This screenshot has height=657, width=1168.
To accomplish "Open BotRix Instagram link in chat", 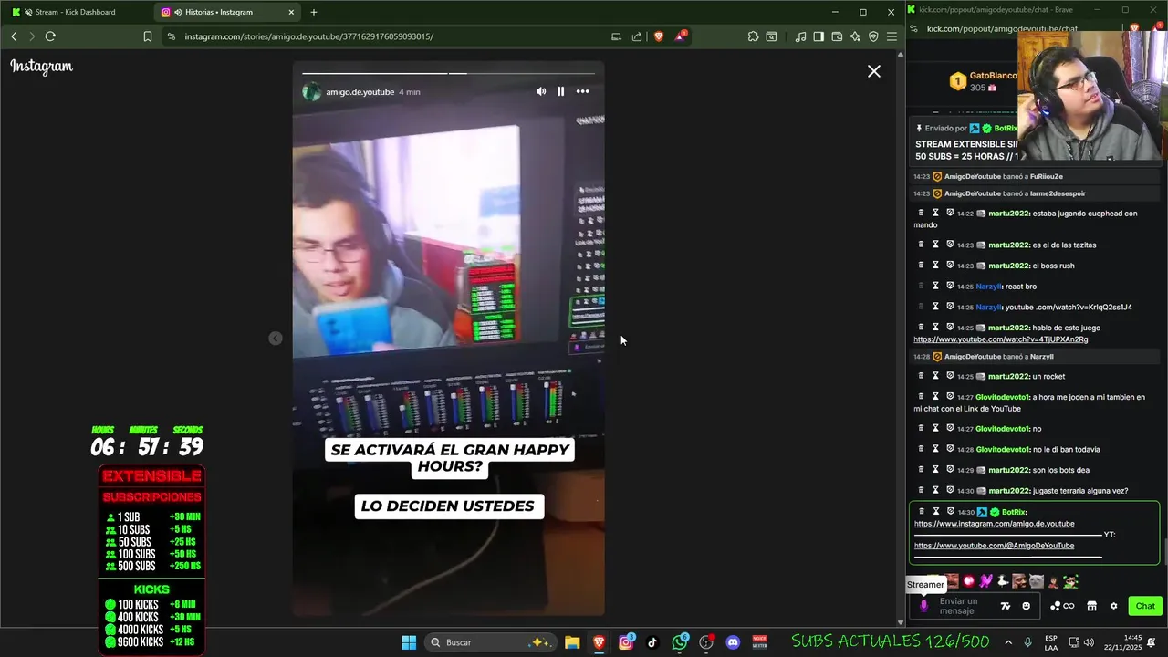I will pos(994,524).
